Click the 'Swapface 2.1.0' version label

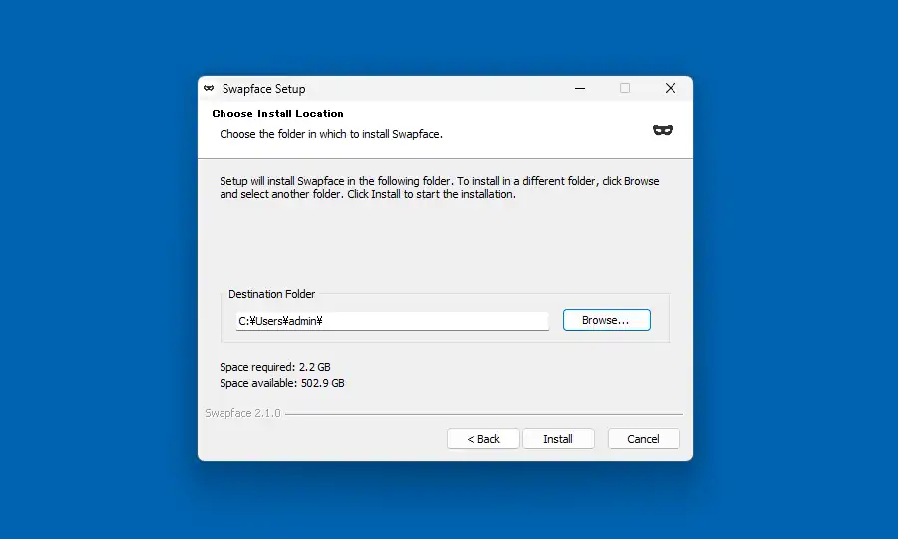pos(242,413)
